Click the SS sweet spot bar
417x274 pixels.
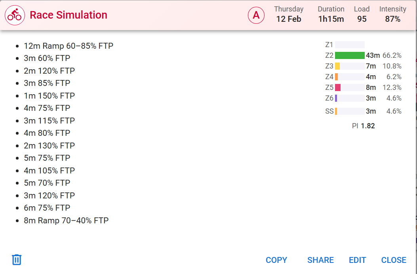pos(336,111)
